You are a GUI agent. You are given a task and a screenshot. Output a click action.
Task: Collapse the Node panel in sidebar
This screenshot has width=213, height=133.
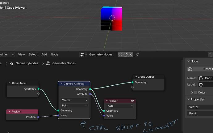188,61
